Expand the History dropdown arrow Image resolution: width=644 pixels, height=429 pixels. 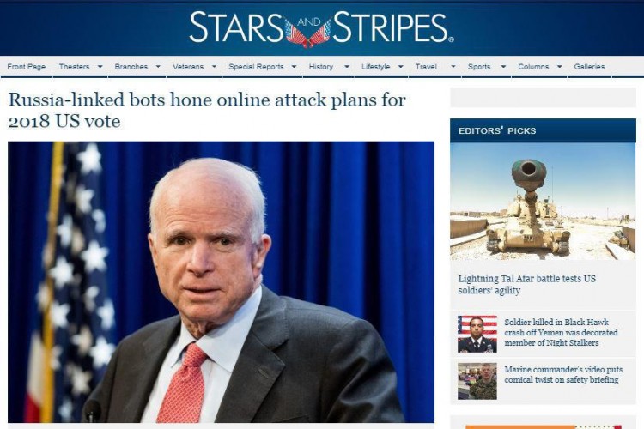point(347,67)
